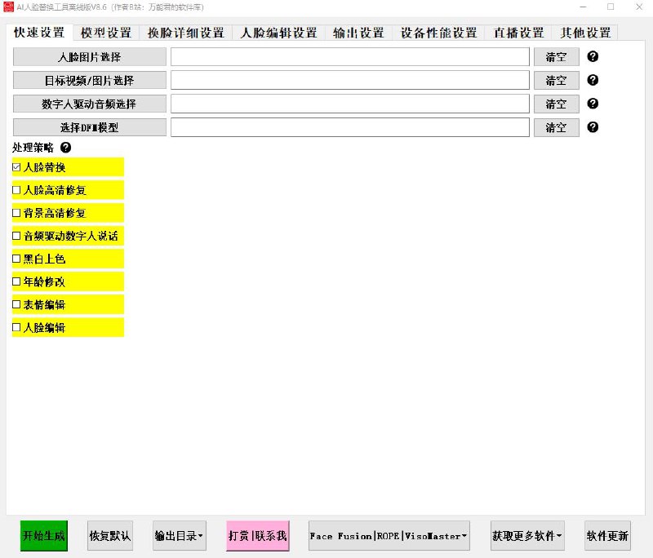653x558 pixels.
Task: Click the red app icon in the title bar
Action: [x=8, y=7]
